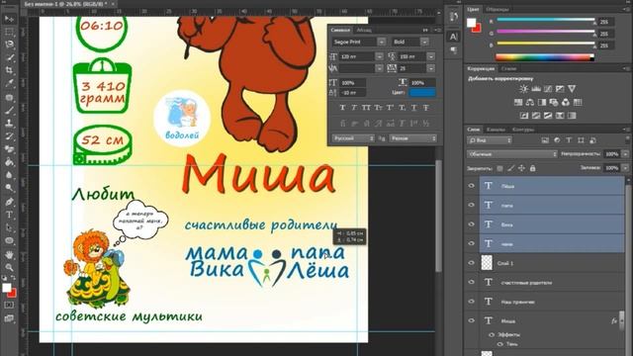Click the Faux Italic style icon
The image size is (633, 356).
pos(354,108)
